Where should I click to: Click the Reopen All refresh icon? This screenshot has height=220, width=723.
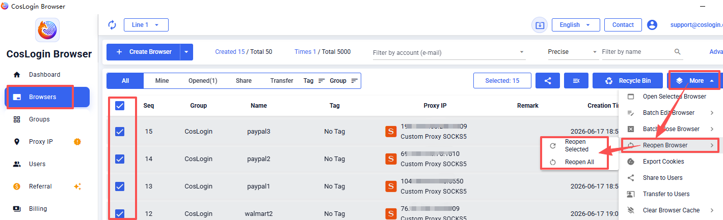pos(553,163)
